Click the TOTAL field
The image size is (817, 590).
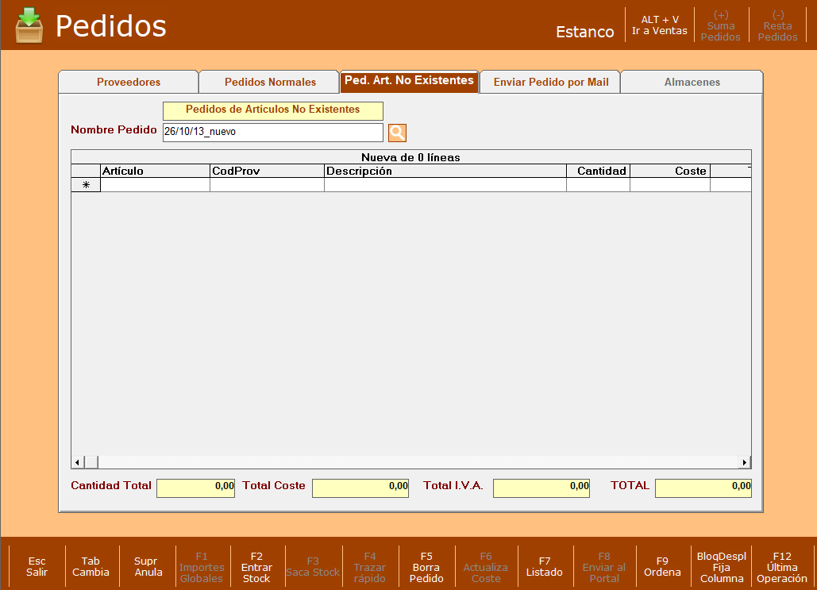point(703,488)
